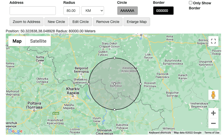Click the Kharkiv city label
The image size is (222, 135).
click(x=73, y=91)
